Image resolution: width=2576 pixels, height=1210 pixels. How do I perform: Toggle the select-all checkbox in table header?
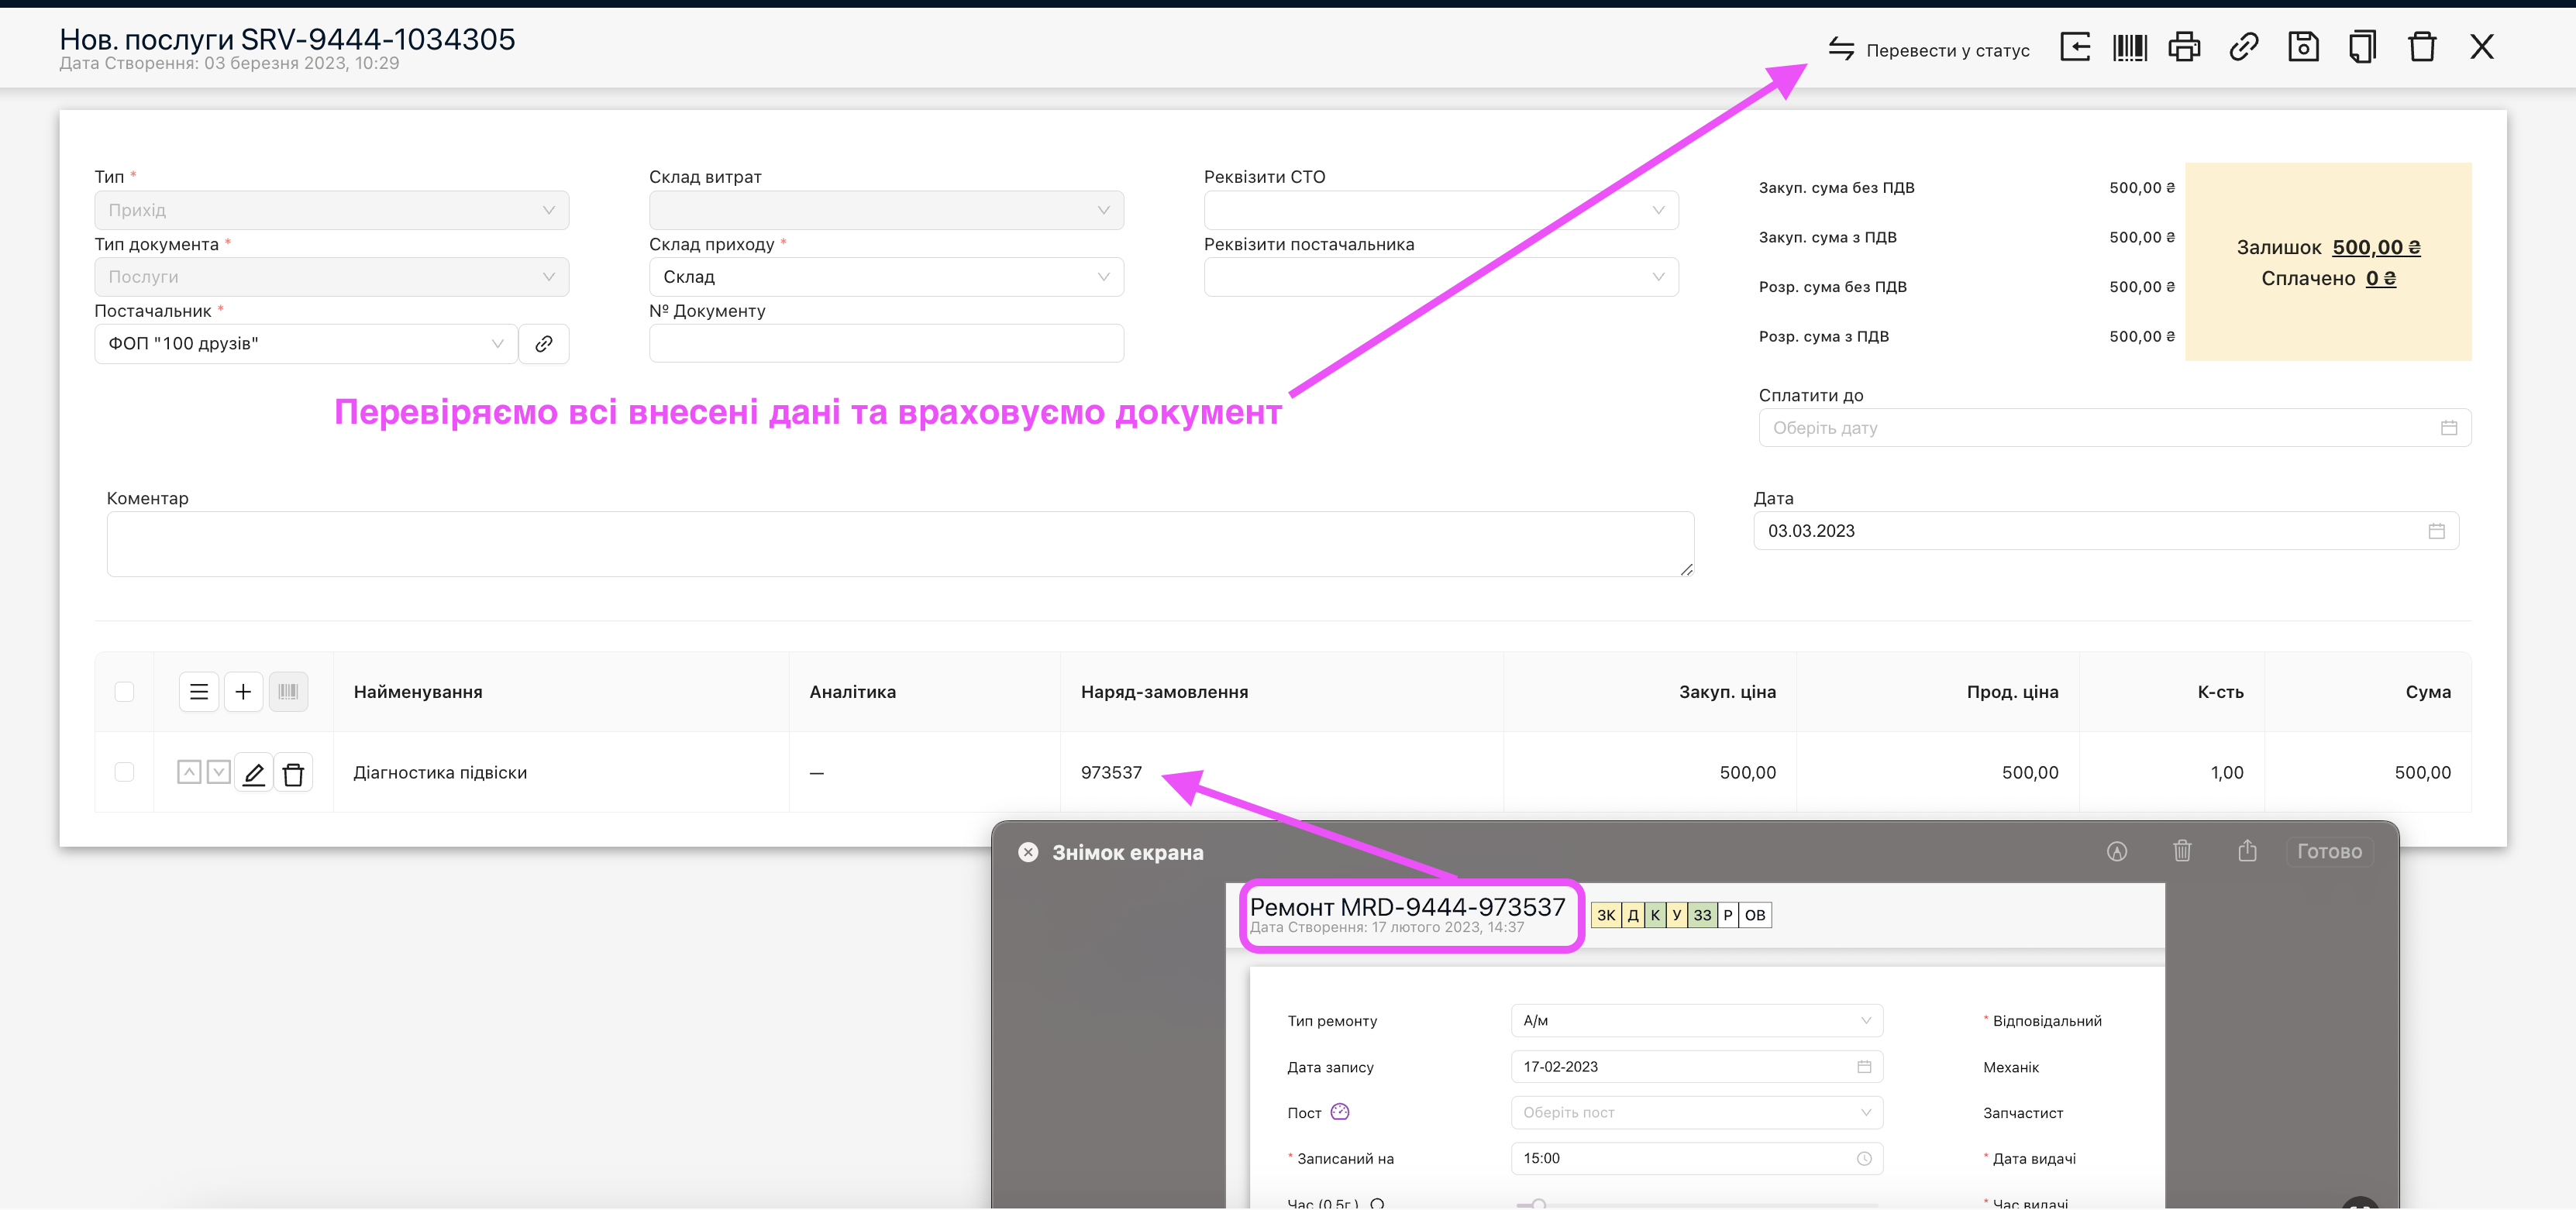point(124,692)
